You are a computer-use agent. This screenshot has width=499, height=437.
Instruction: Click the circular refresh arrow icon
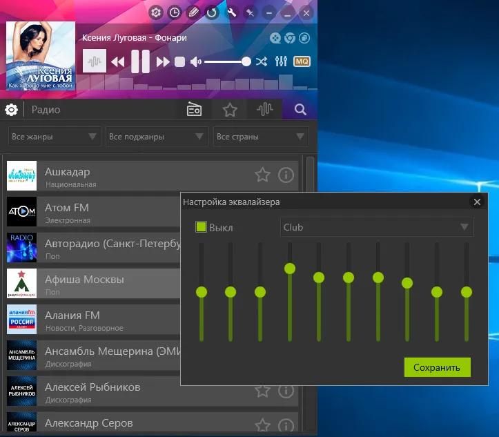(212, 12)
